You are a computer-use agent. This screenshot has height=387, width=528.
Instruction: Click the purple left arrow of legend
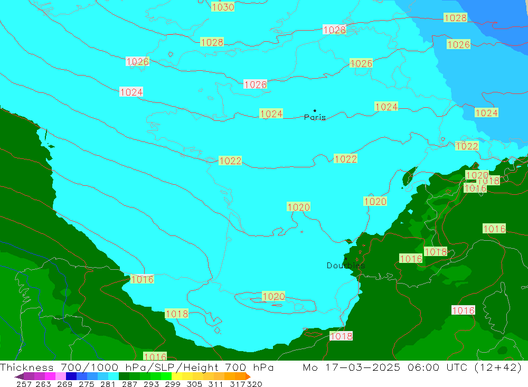pyautogui.click(x=19, y=376)
